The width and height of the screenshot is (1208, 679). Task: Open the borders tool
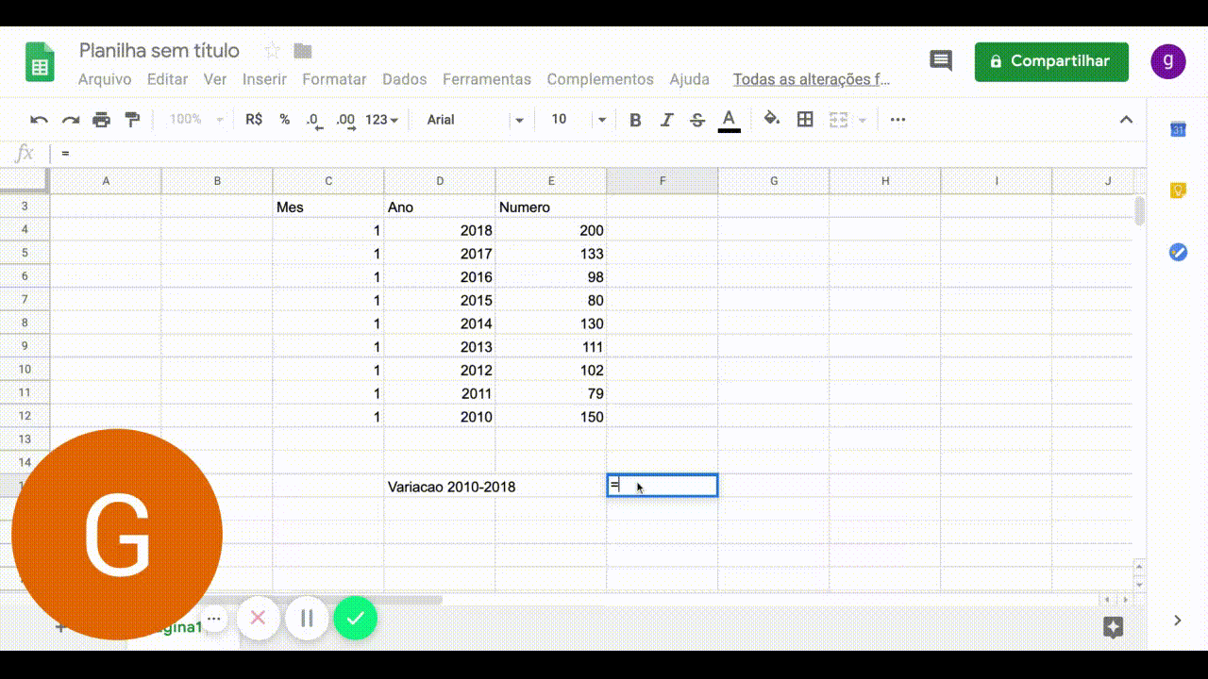click(805, 119)
